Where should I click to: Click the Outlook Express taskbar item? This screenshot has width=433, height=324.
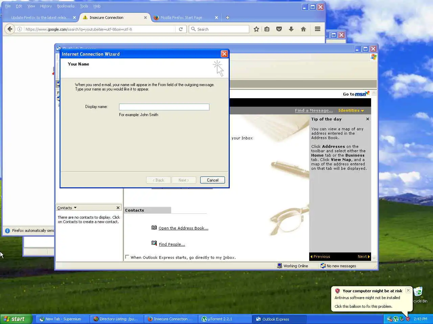click(x=279, y=319)
